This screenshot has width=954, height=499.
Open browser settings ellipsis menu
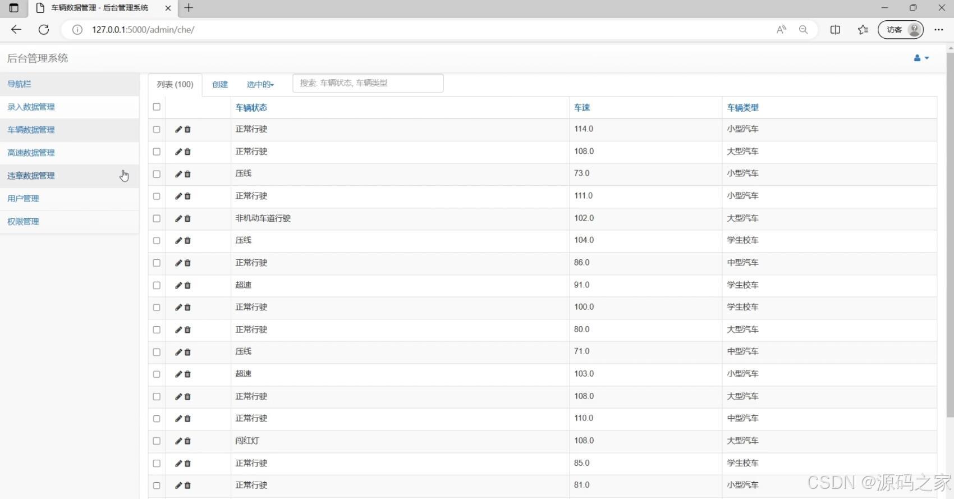pyautogui.click(x=939, y=30)
